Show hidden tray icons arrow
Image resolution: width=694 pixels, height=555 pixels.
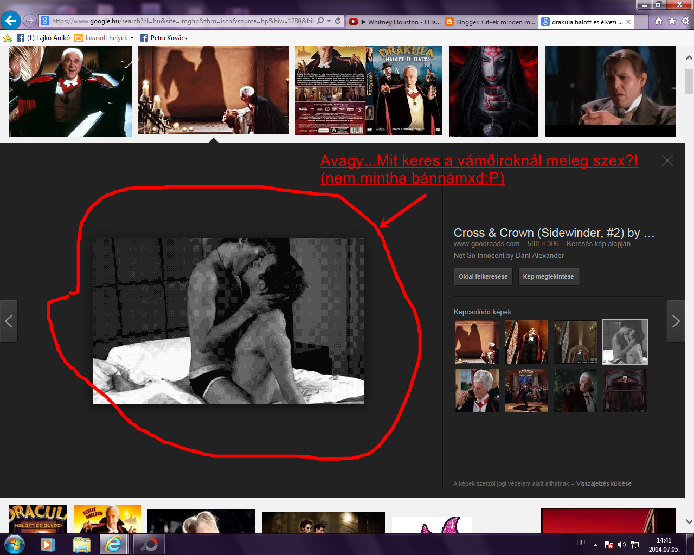pos(595,545)
